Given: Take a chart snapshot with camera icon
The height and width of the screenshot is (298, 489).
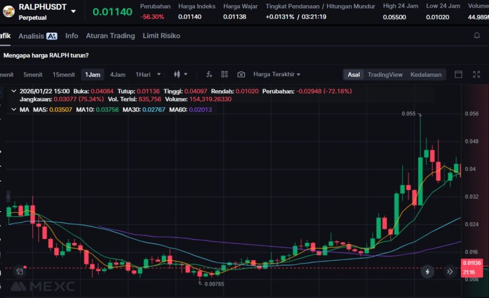Looking at the screenshot, I should [x=241, y=74].
